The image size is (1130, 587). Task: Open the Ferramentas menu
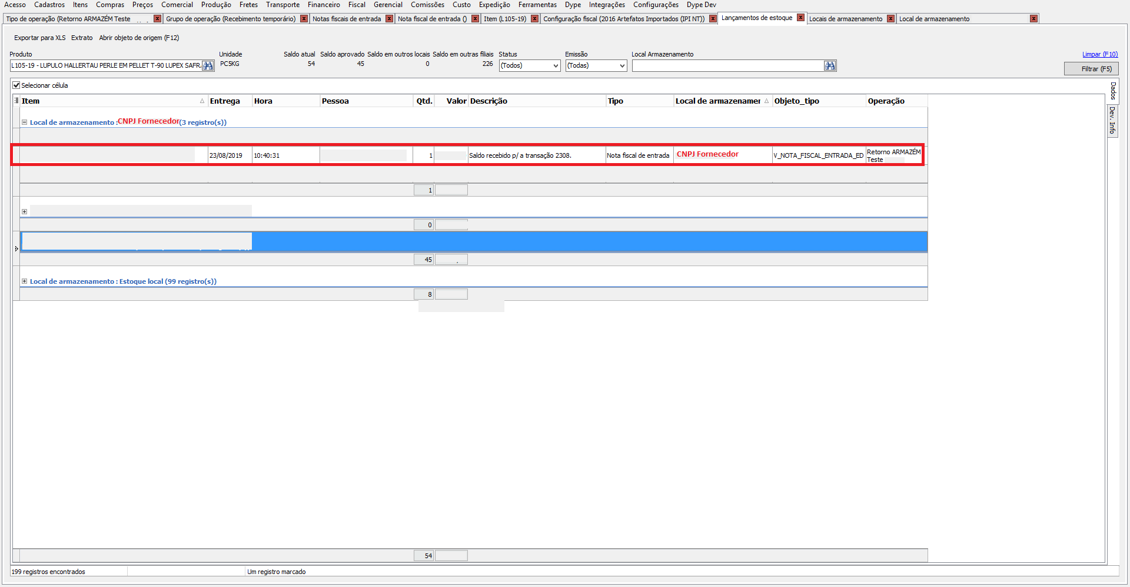537,5
